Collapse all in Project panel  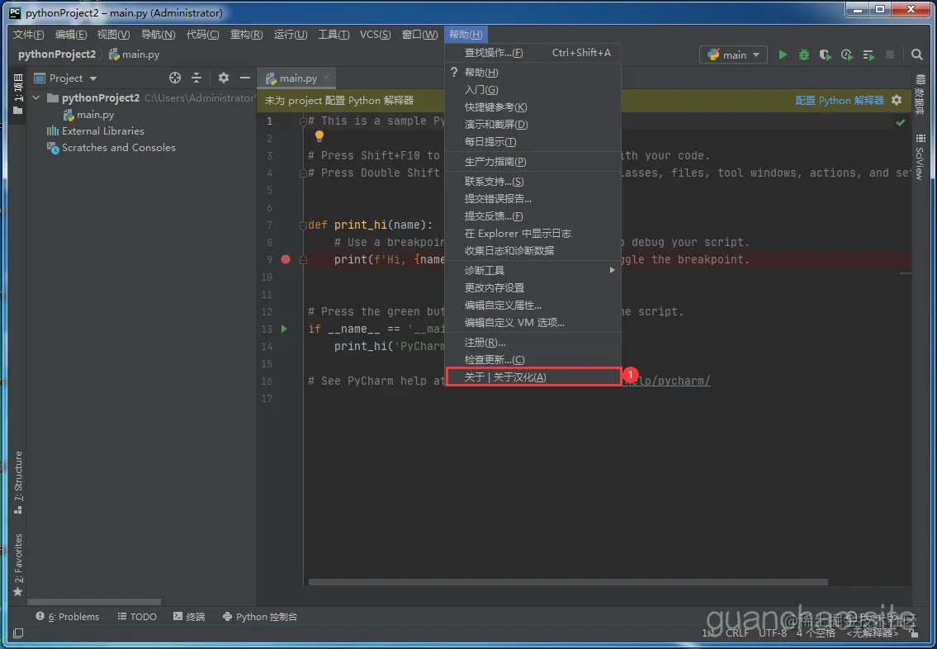196,78
